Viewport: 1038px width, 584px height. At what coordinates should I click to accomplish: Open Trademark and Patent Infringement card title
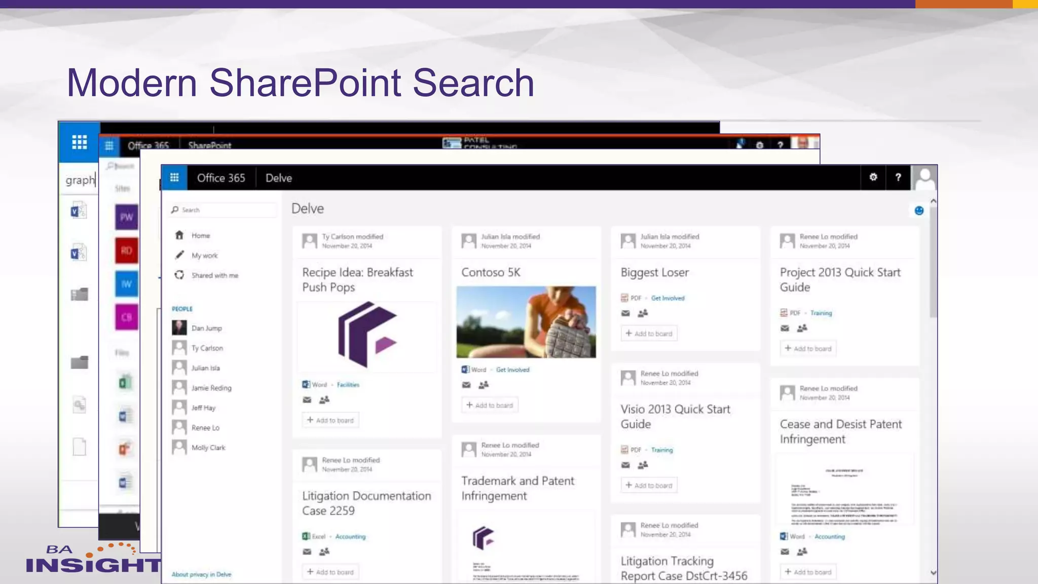(x=517, y=488)
